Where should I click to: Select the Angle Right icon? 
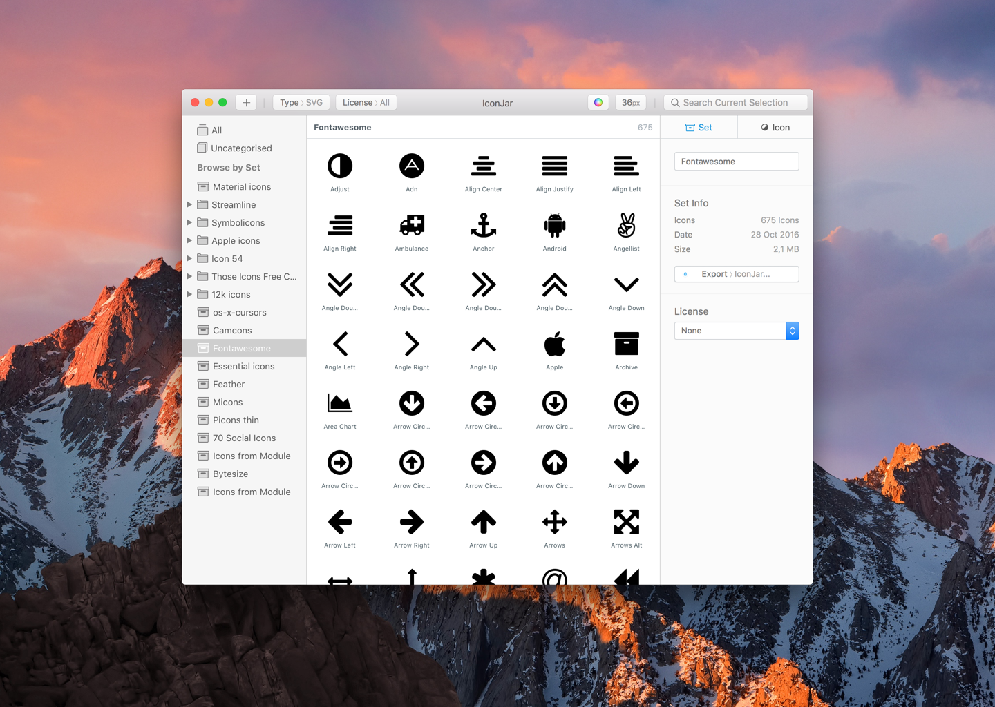pos(412,345)
